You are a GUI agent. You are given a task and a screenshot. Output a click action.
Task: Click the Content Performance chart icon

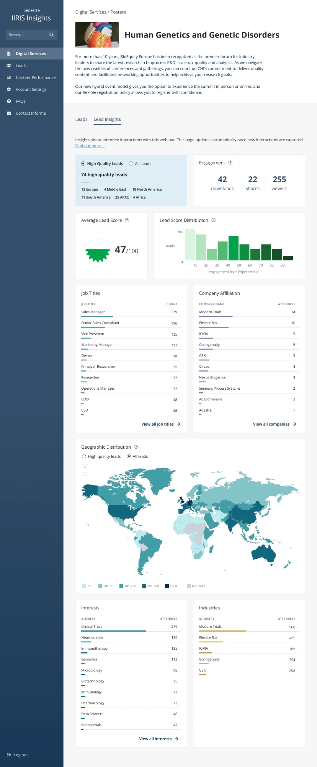[x=9, y=77]
